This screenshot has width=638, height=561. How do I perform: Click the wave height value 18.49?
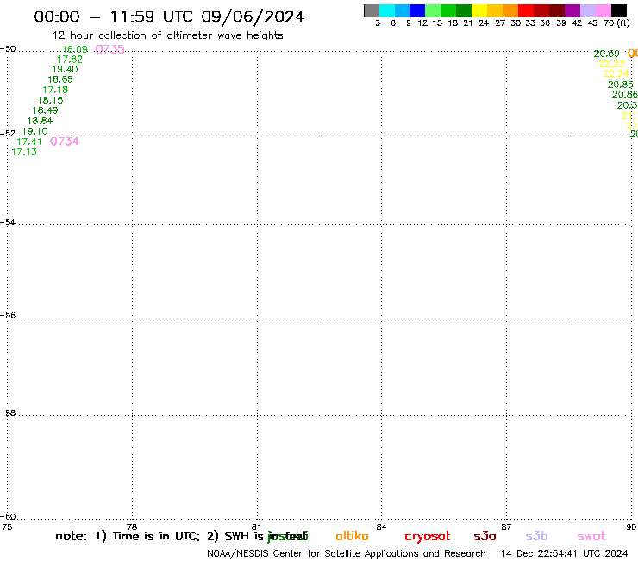[x=45, y=110]
